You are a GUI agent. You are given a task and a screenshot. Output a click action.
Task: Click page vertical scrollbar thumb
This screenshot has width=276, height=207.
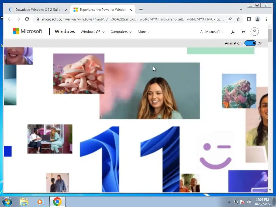click(270, 35)
